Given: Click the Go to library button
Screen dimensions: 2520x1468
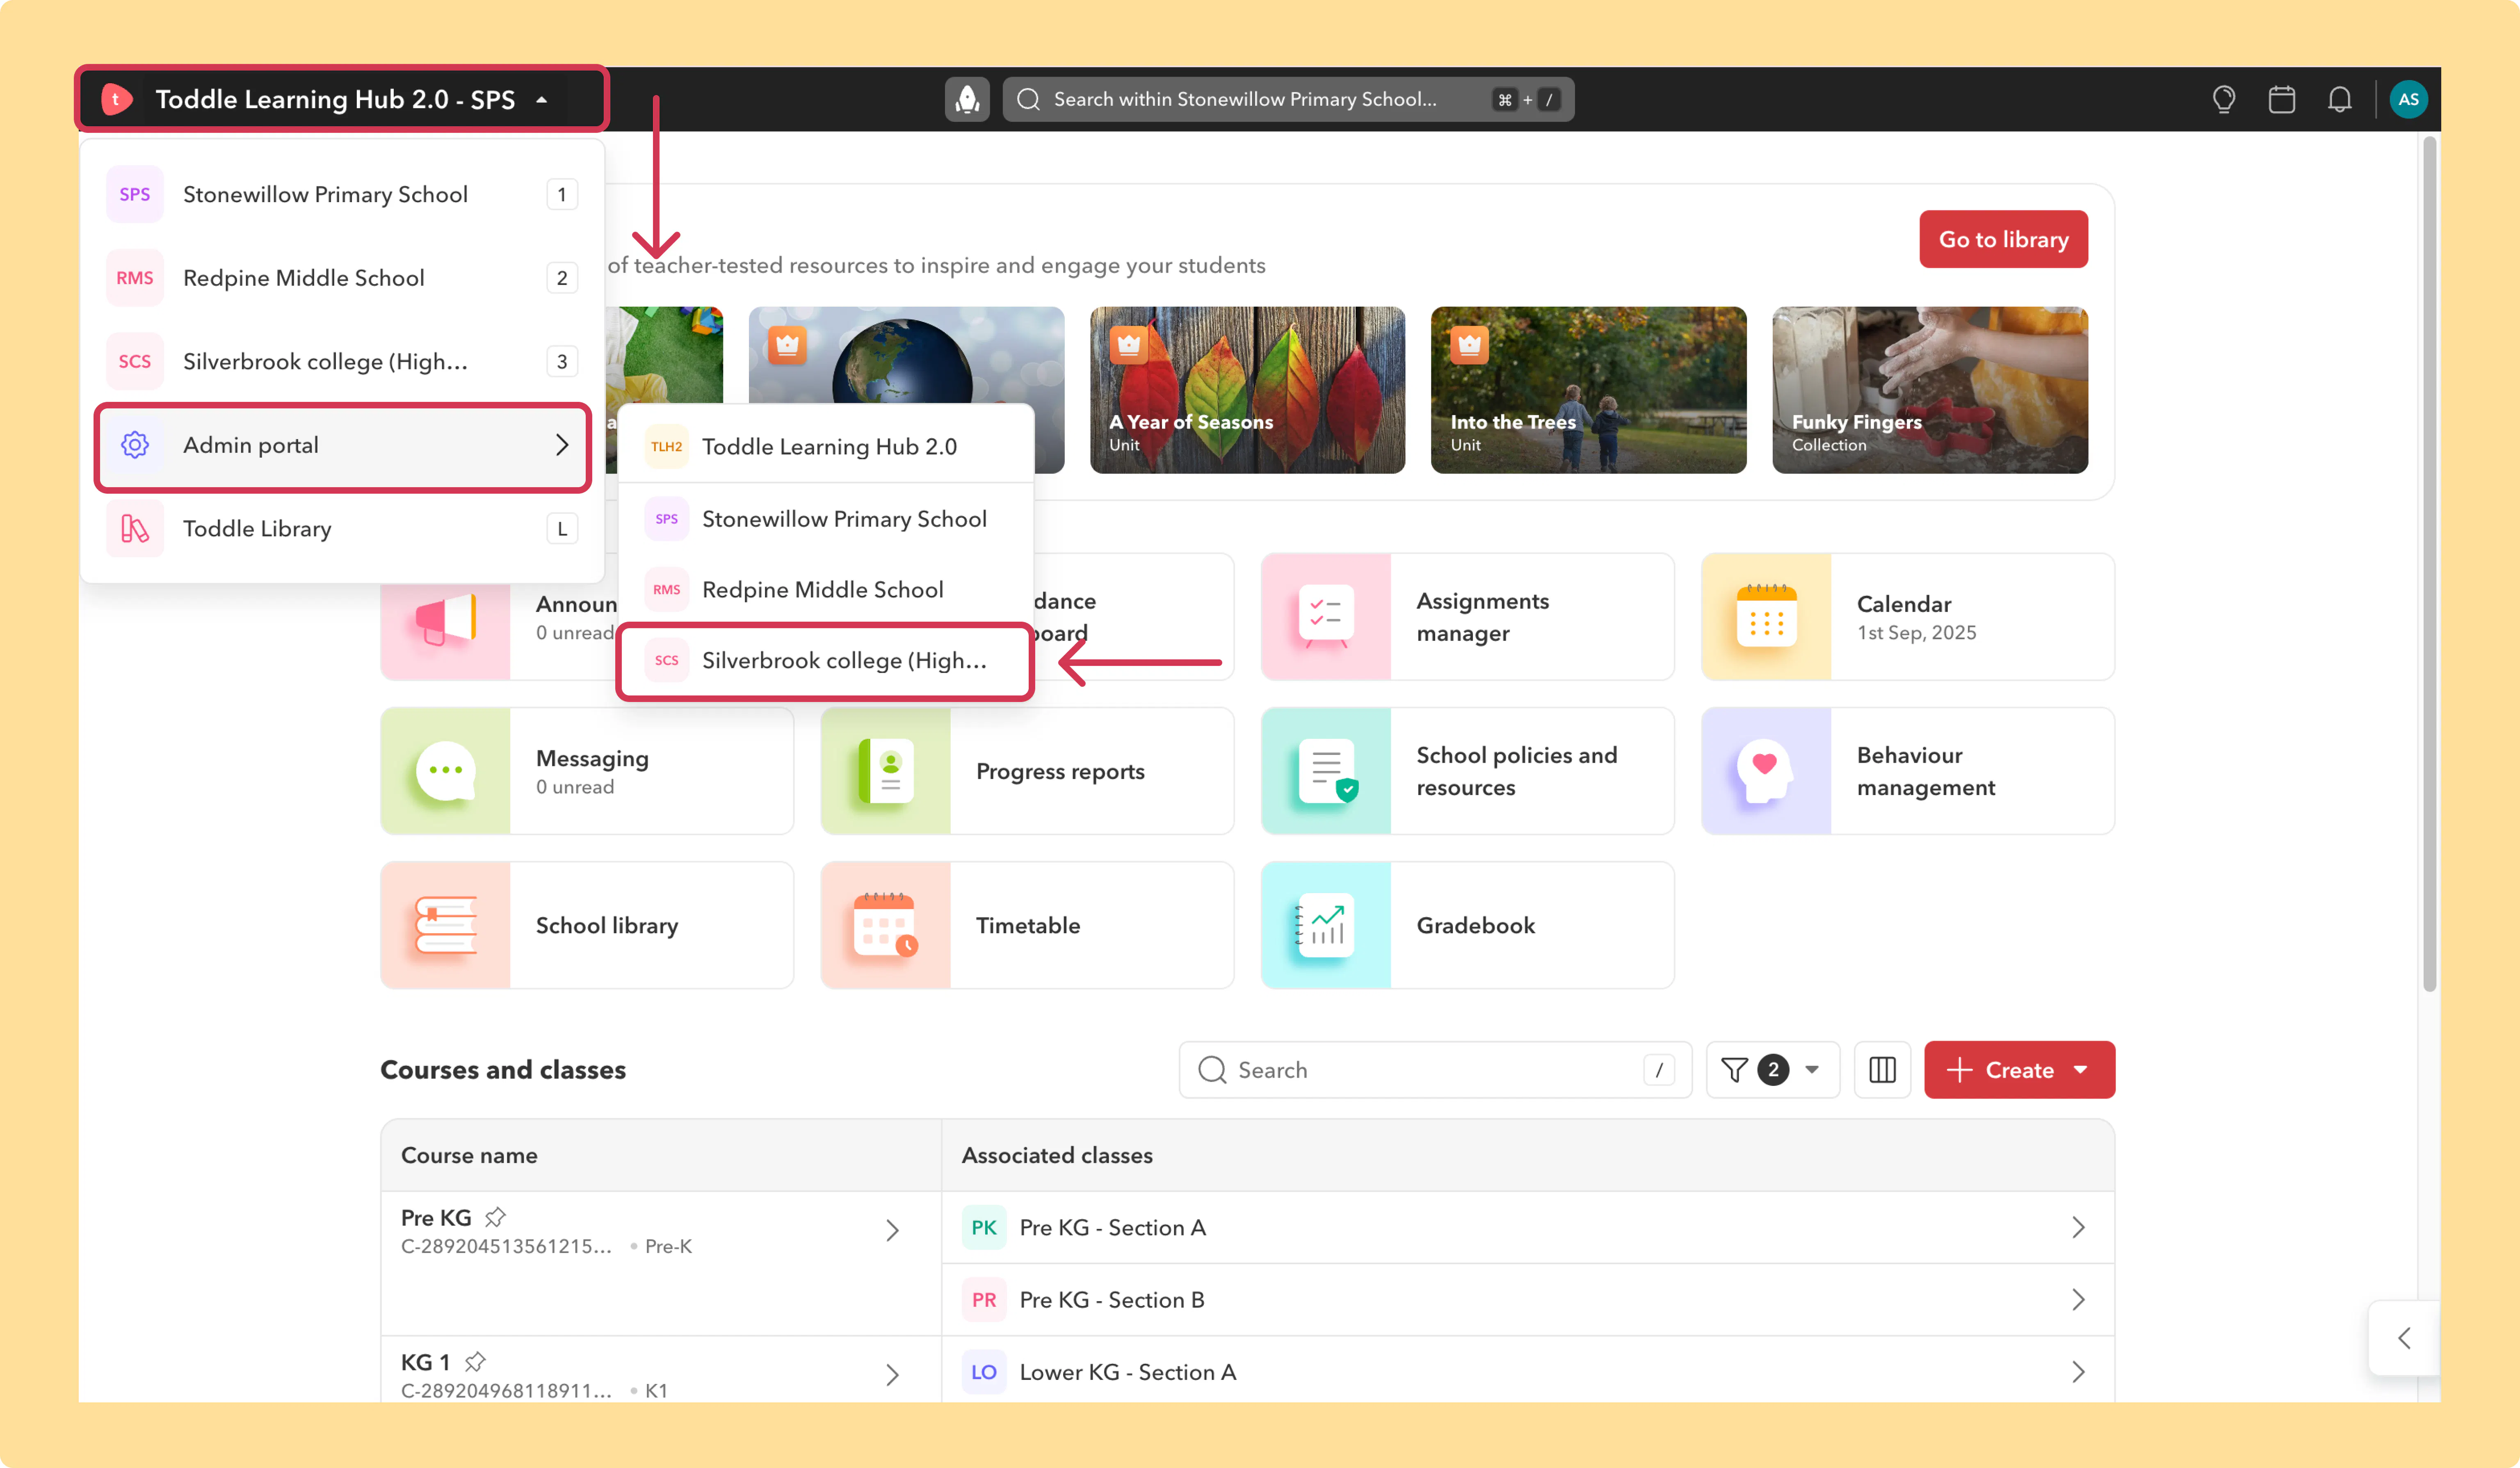Looking at the screenshot, I should point(2003,239).
